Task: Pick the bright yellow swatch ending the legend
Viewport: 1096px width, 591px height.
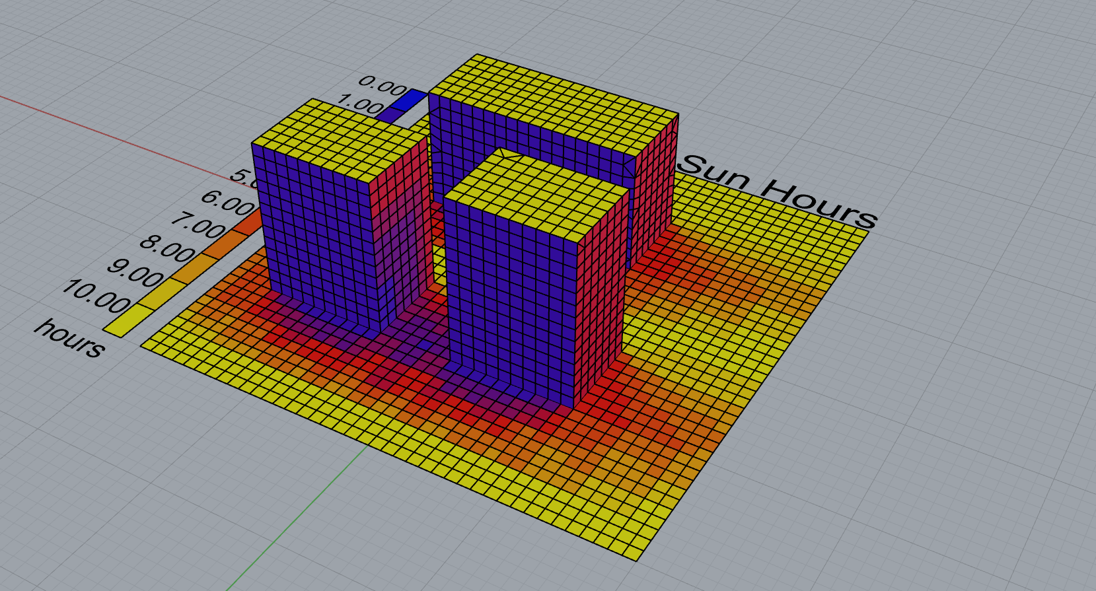Action: coord(127,321)
